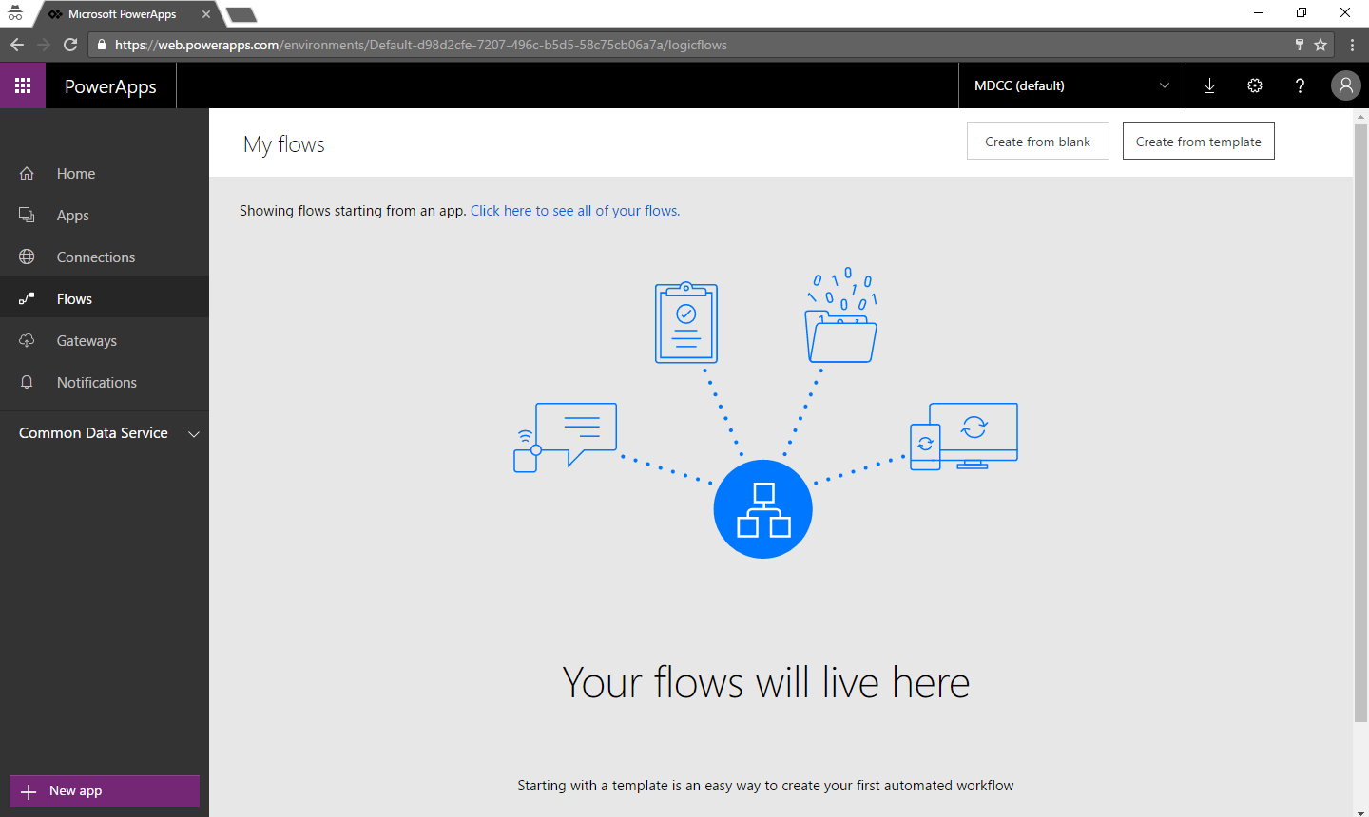
Task: Click the user account avatar icon
Action: pyautogui.click(x=1345, y=85)
